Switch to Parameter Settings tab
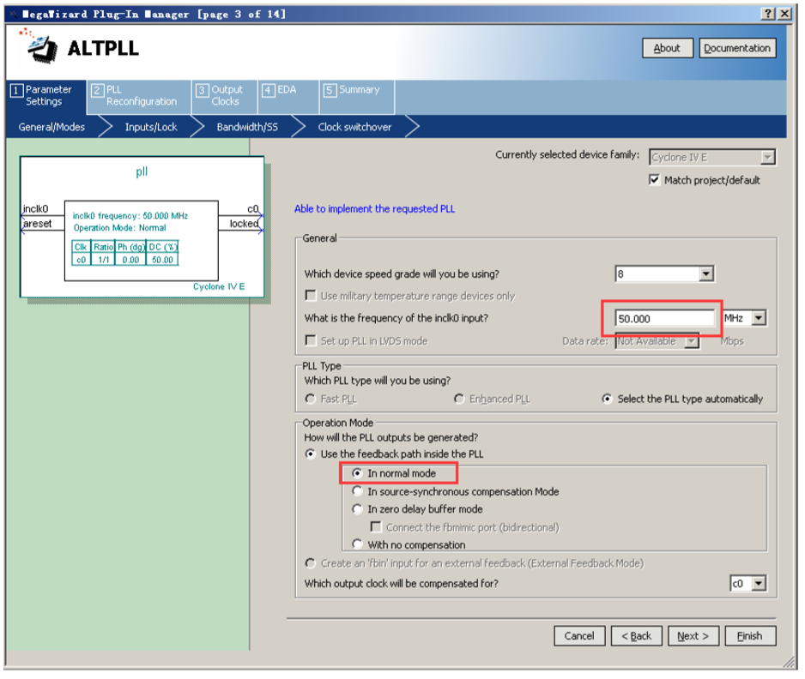This screenshot has width=805, height=679. [x=45, y=96]
